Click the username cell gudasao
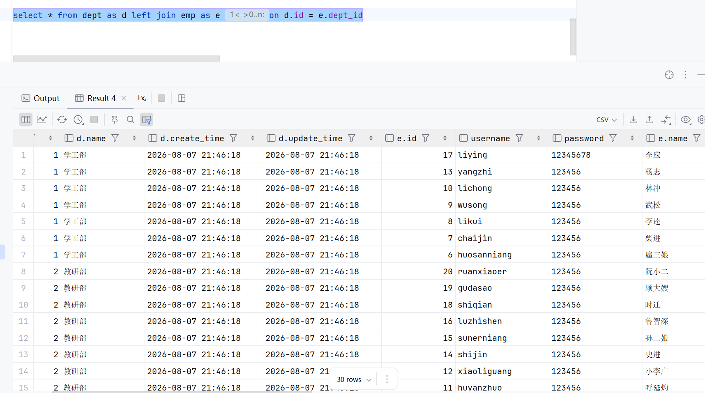705x393 pixels. point(502,288)
